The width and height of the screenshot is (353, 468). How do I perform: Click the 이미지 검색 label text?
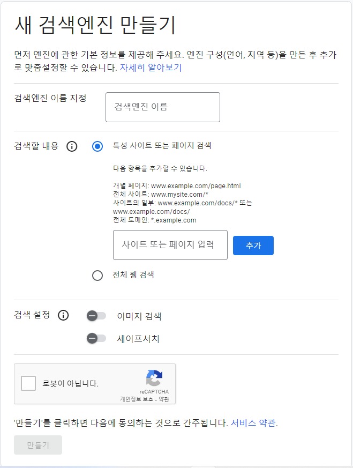click(139, 316)
